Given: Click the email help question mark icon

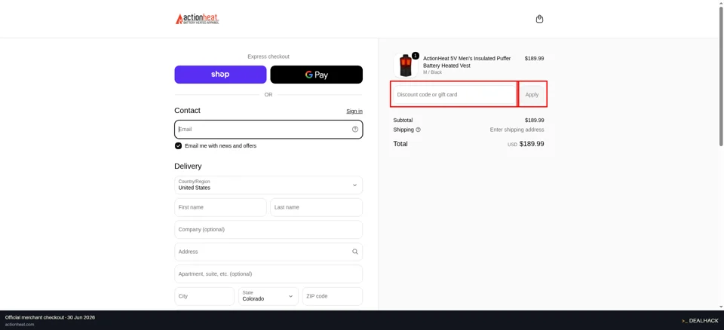Looking at the screenshot, I should [x=355, y=130].
